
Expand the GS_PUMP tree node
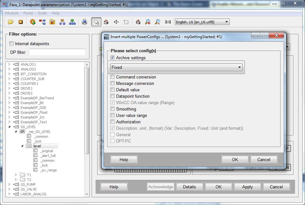point(10,184)
